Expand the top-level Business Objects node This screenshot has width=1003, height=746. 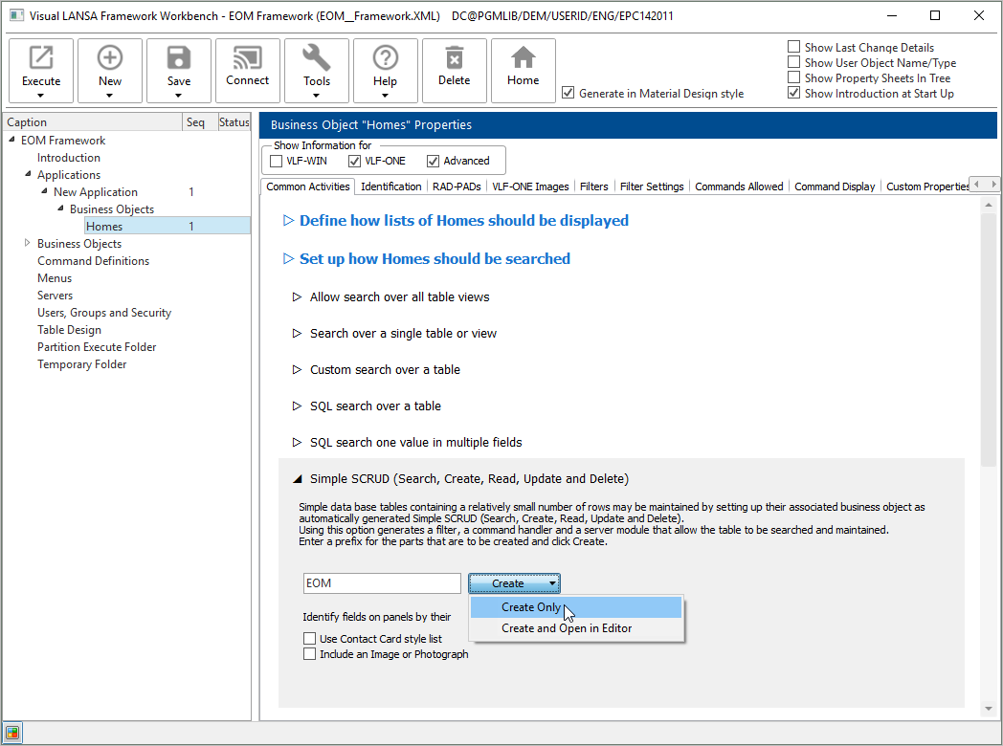27,243
